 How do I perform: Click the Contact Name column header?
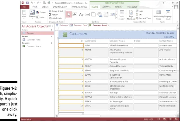(x=166, y=41)
